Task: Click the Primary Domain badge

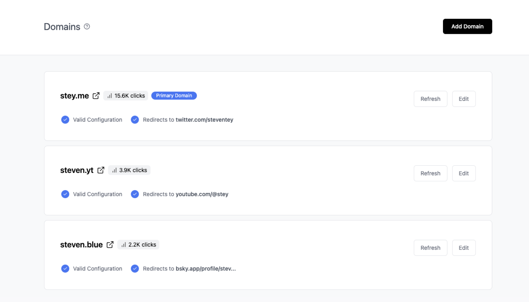Action: 174,96
